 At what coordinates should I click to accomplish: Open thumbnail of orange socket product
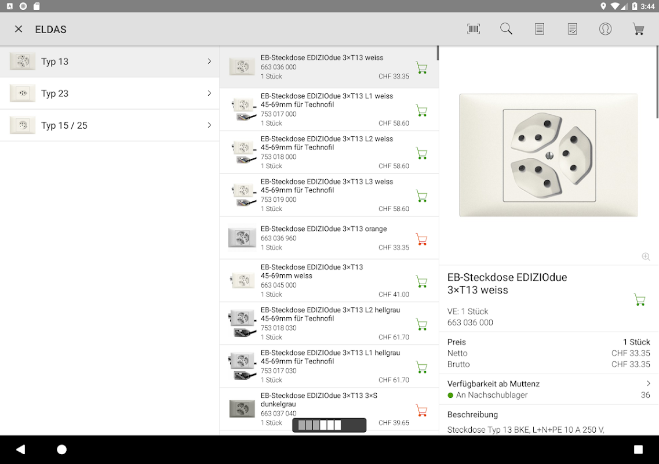[242, 238]
